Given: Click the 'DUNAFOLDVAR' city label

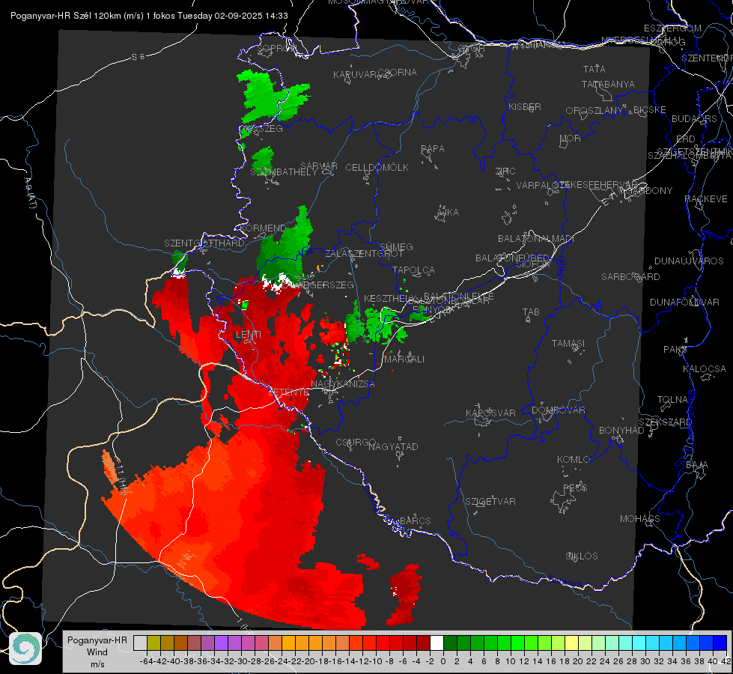Looking at the screenshot, I should point(685,302).
